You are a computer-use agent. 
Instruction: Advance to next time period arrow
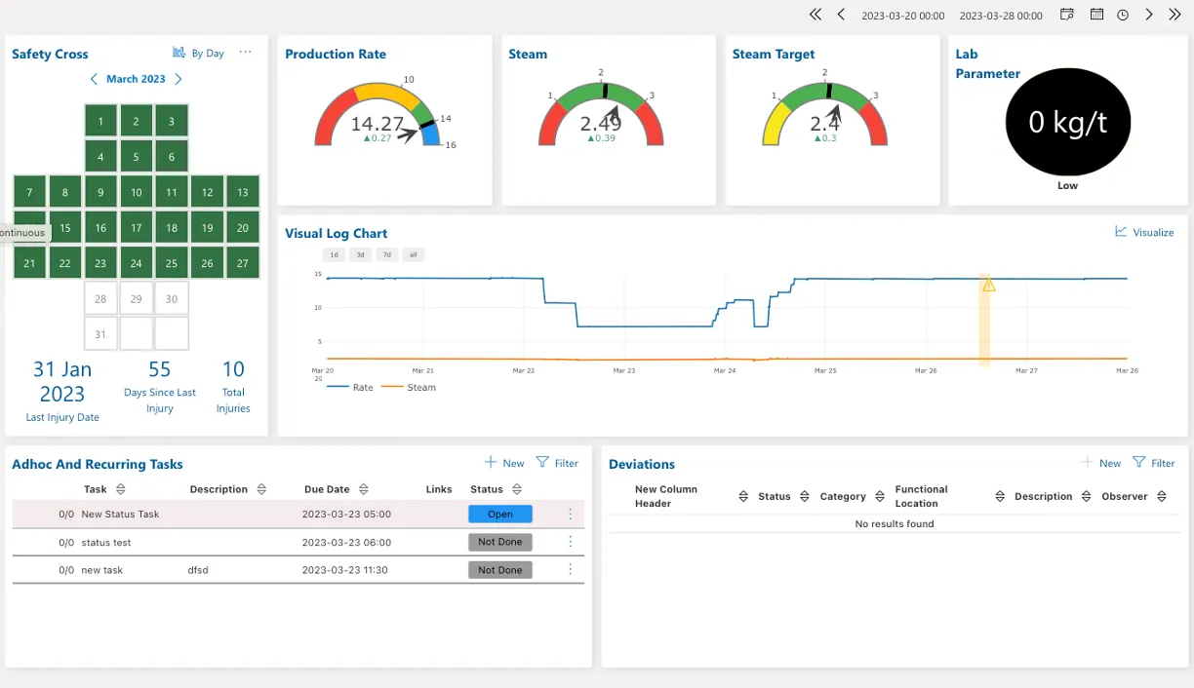1149,15
